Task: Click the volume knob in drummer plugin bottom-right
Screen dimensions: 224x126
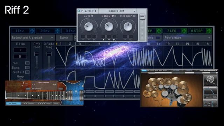Action: point(205,103)
